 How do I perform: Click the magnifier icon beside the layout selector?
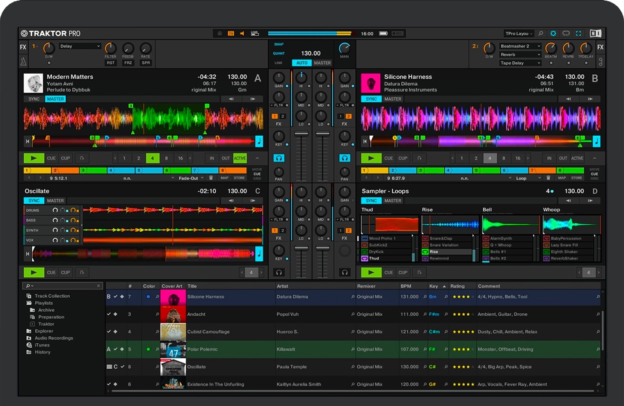click(541, 33)
